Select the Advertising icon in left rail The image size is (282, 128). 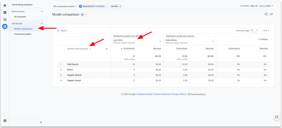coord(5,27)
